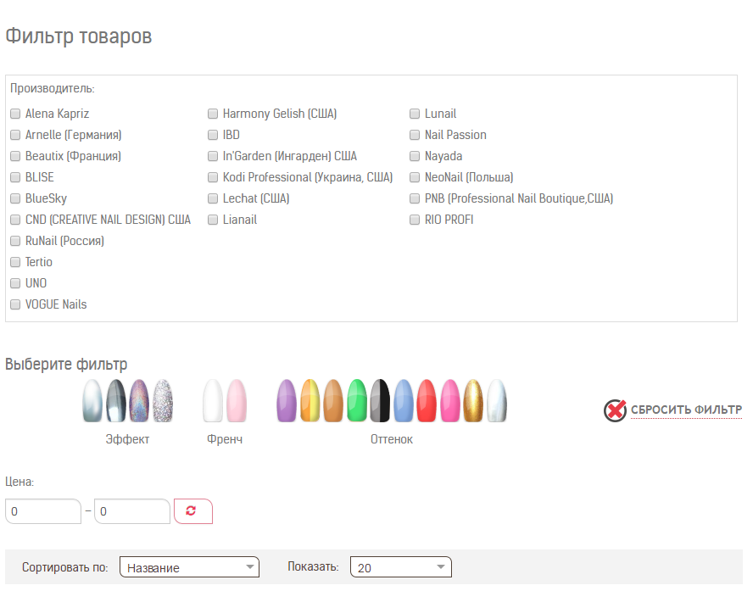This screenshot has height=591, width=753.
Task: Choose the white French nail swatch
Action: pyautogui.click(x=213, y=401)
